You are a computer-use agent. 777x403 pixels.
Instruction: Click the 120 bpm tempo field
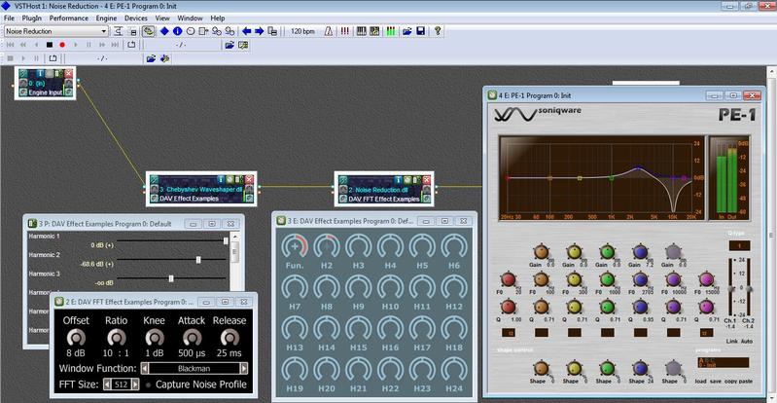(302, 31)
